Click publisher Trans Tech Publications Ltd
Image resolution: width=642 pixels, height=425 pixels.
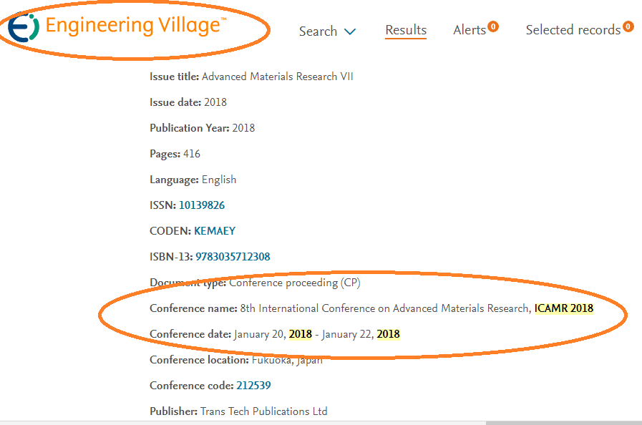pyautogui.click(x=263, y=411)
